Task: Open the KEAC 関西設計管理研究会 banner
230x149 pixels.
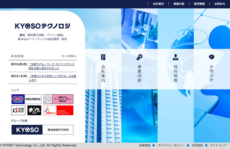Action: [26, 99]
